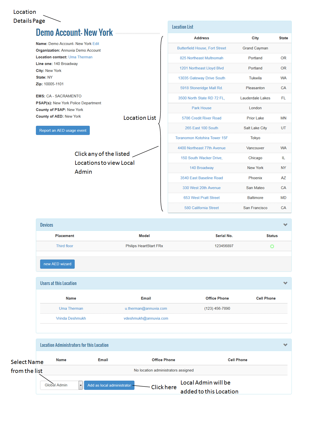Open 580 California Street location
Viewport: 316px width, 426px height.
pos(202,208)
